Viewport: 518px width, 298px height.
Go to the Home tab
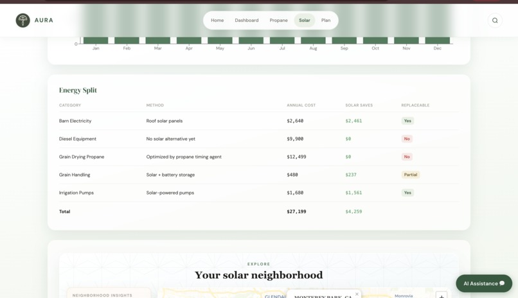click(x=217, y=21)
